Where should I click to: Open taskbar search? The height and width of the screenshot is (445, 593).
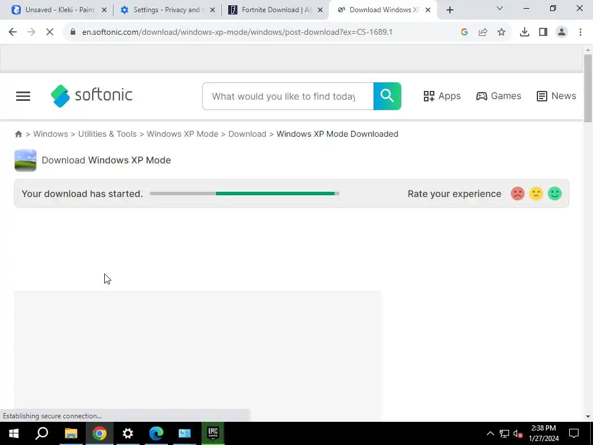tap(42, 433)
